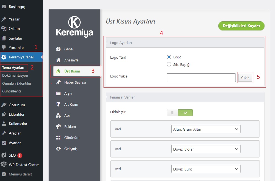Click the Menüyü daralt collapse arrow icon
The width and height of the screenshot is (275, 181).
coord(4,174)
